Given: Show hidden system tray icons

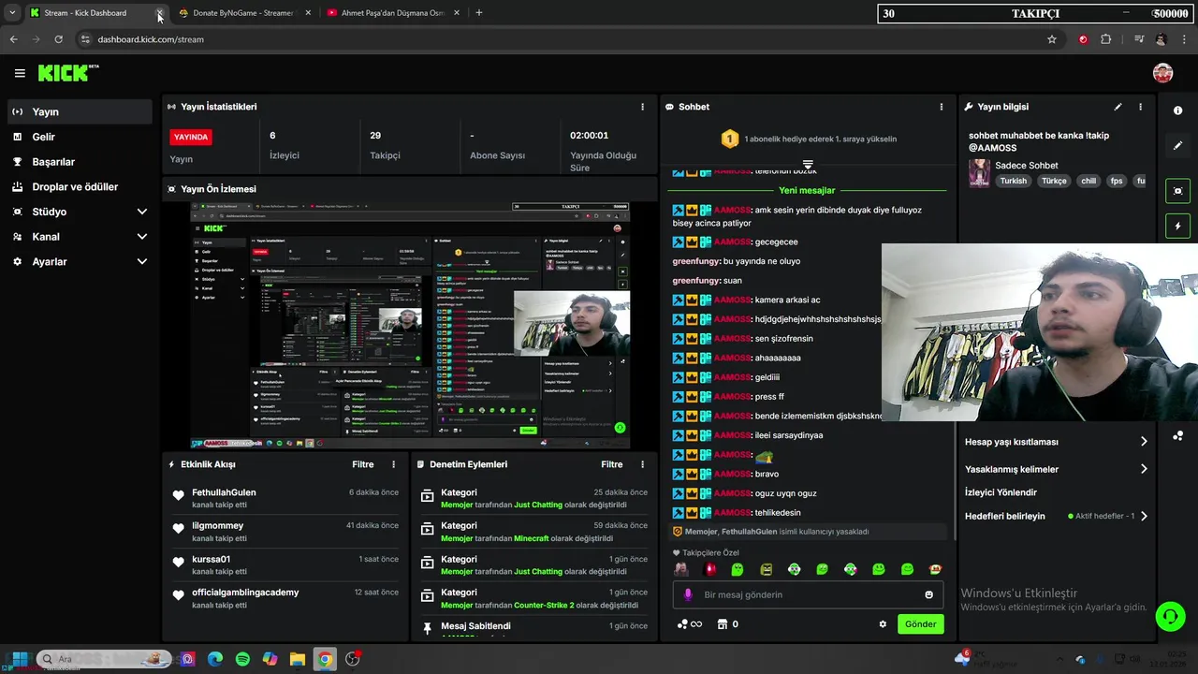Looking at the screenshot, I should [1059, 659].
